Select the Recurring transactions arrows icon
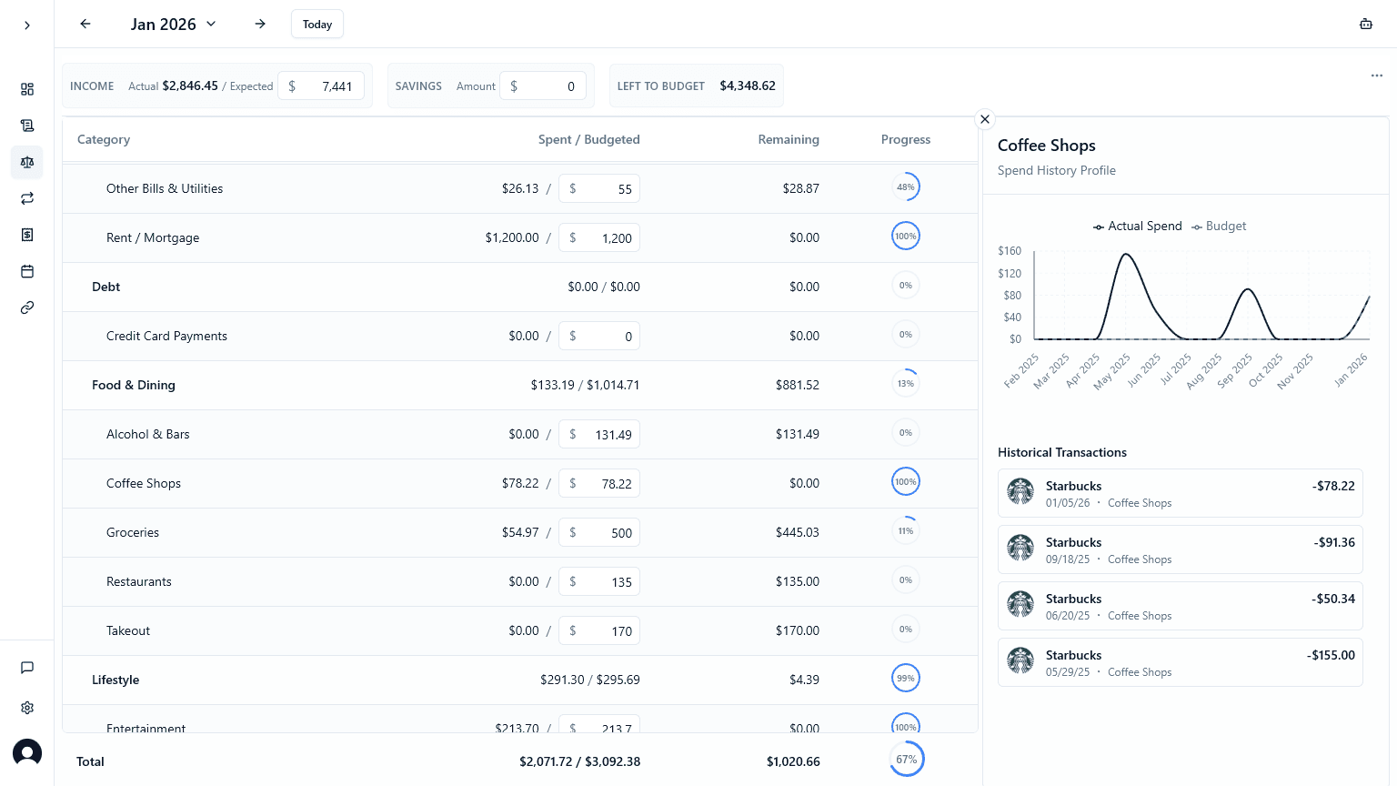This screenshot has width=1397, height=786. pos(27,197)
